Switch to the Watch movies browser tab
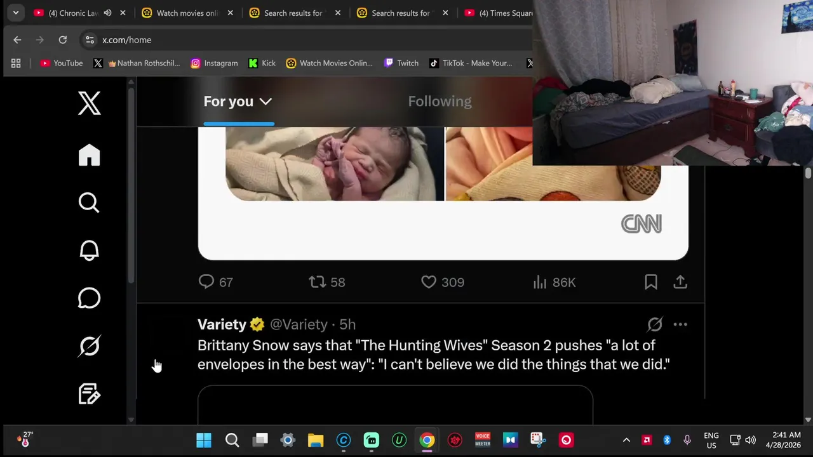The image size is (813, 457). click(187, 13)
